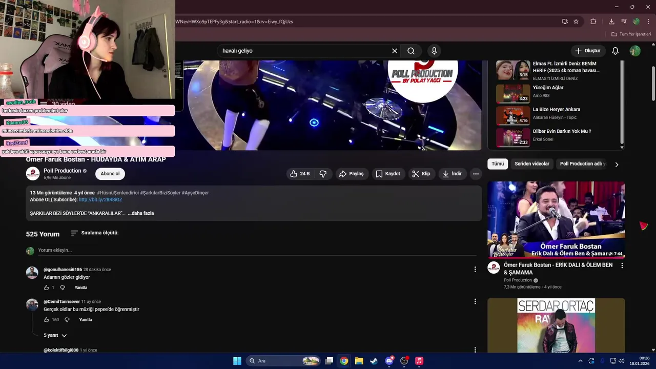Viewport: 656px width, 369px height.
Task: Reply to @gonulhanesi6186 with Yanıtla
Action: click(x=81, y=288)
